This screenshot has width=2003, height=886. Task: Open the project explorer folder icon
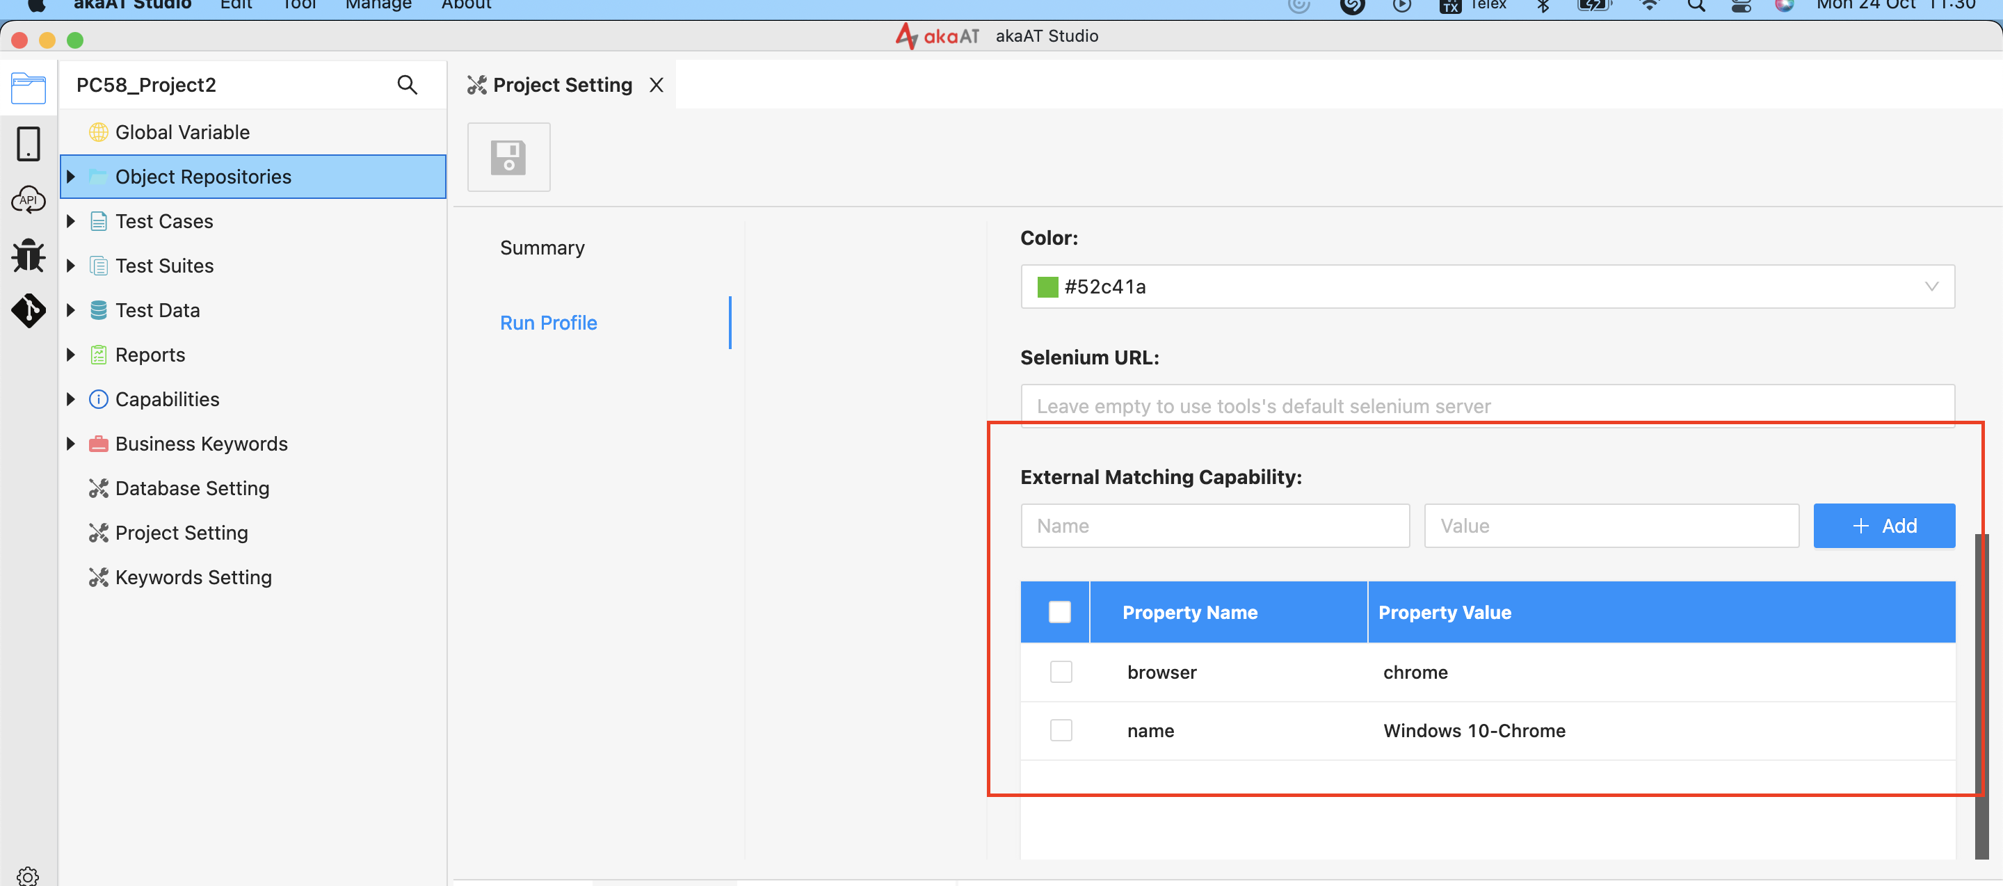pyautogui.click(x=28, y=88)
